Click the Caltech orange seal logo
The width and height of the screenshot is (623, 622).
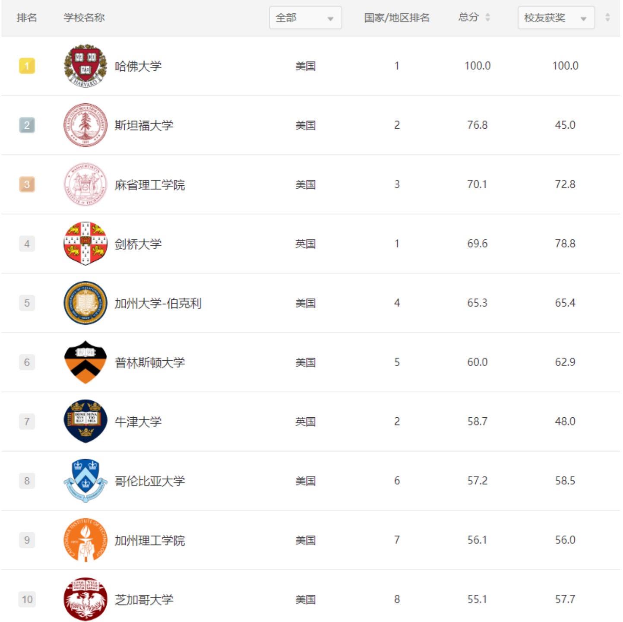(x=85, y=540)
